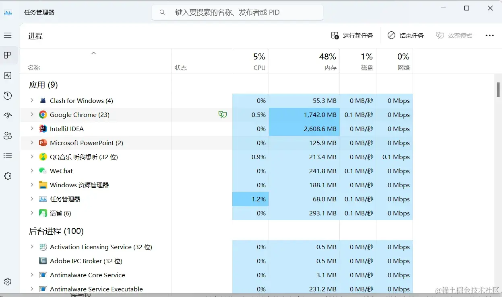Click the 结束任务 button
Viewport: 502px width, 297px height.
coord(406,35)
